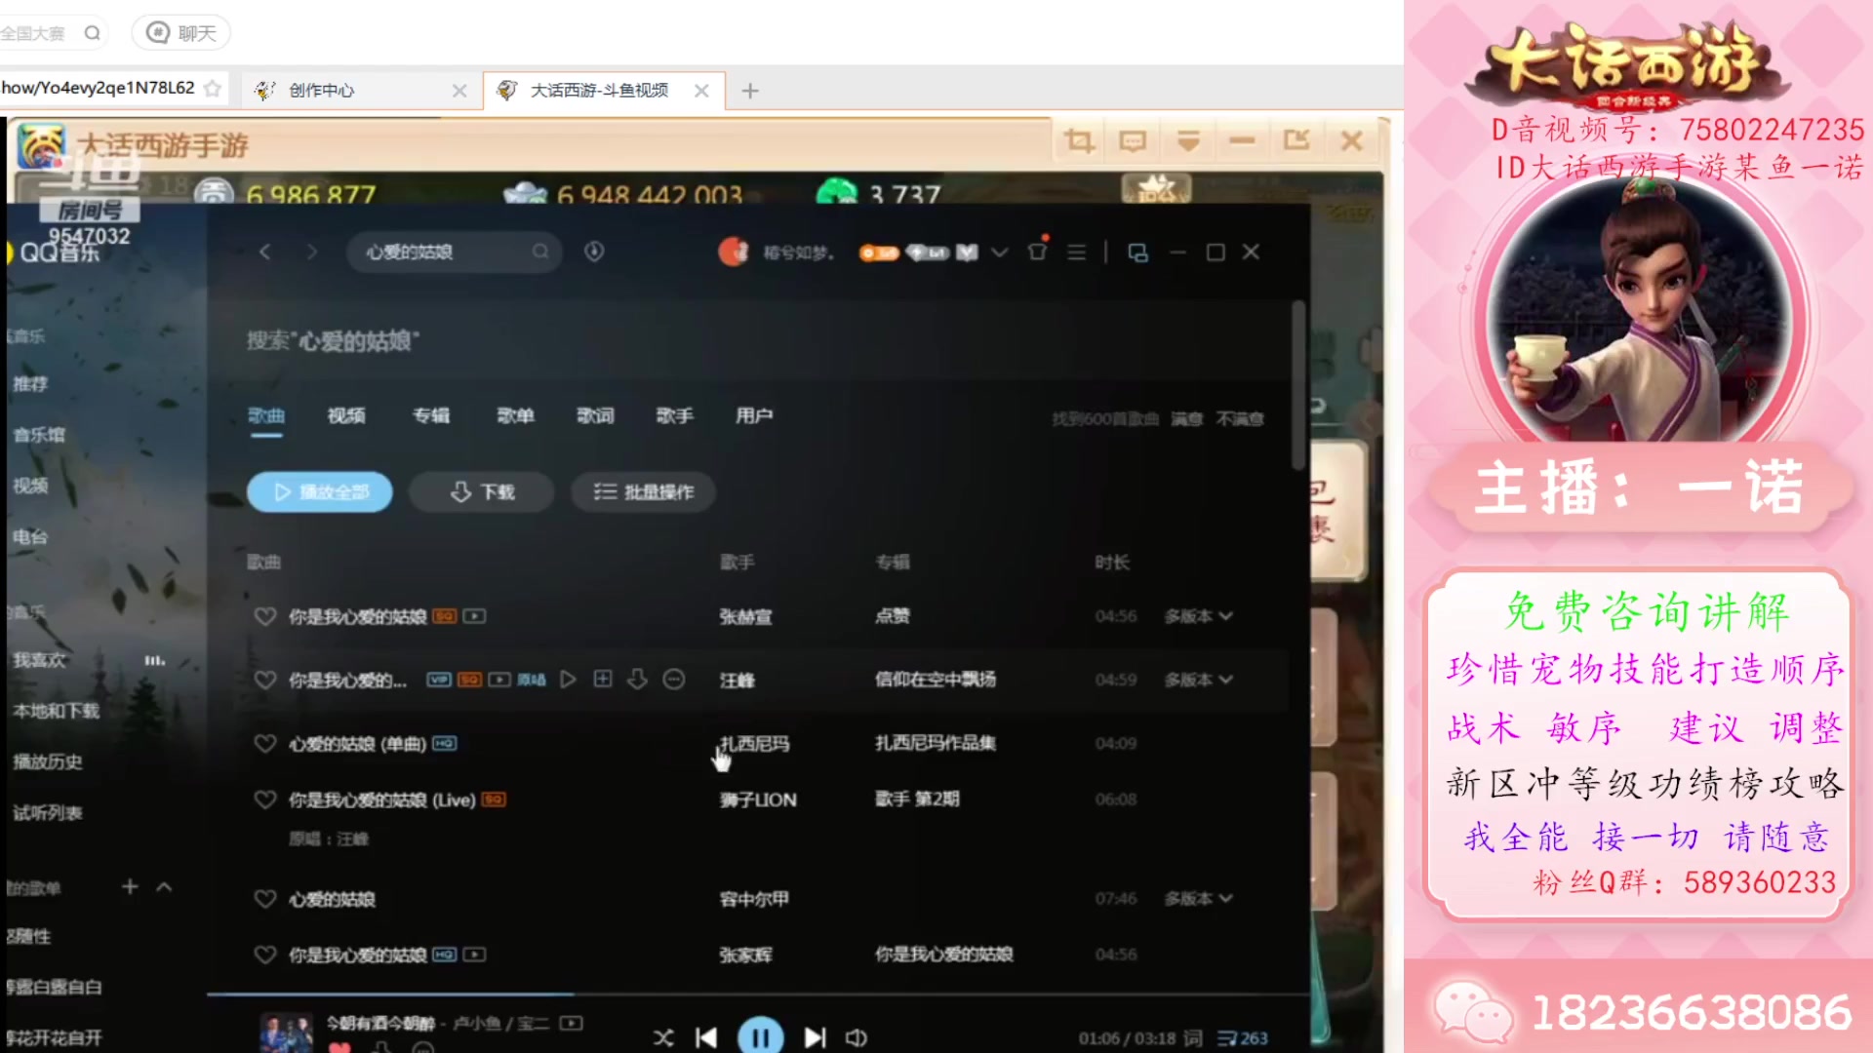Open play queue showing 263

1243,1038
